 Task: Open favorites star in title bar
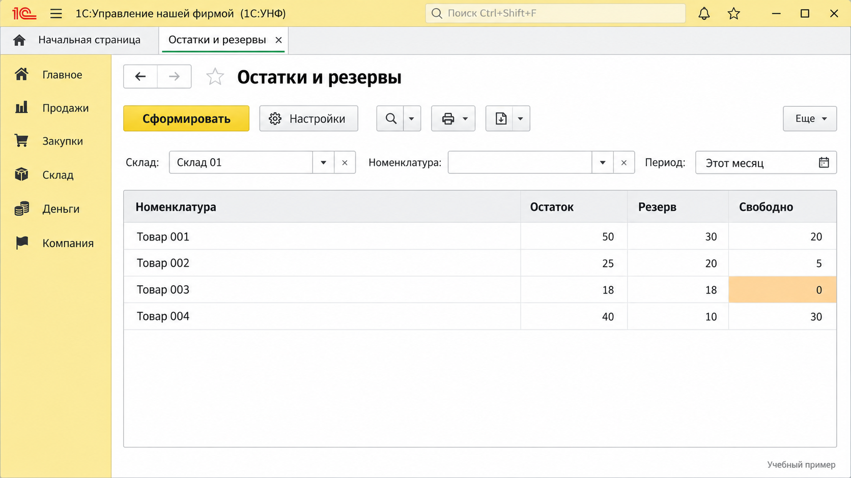coord(733,14)
